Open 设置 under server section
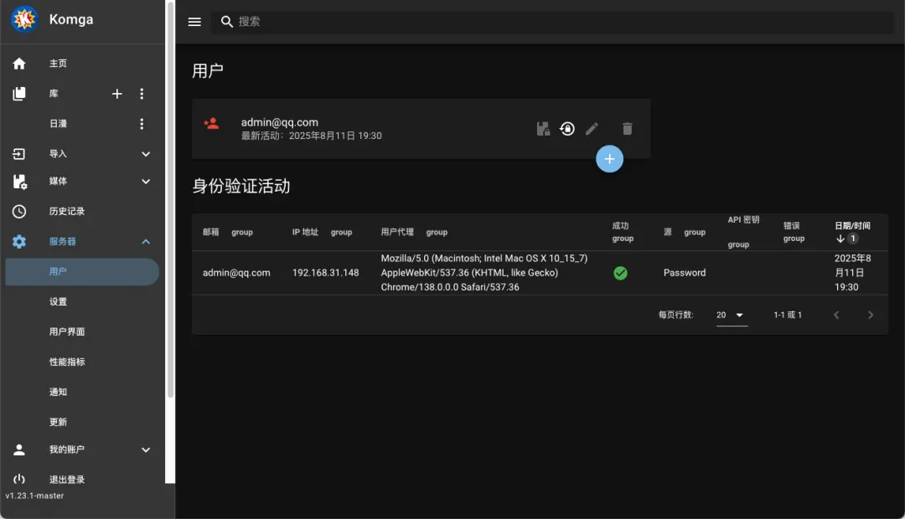 59,301
